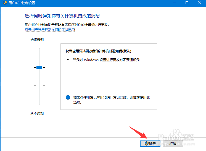Click the 用户帐户控制设置 title text

click(x=22, y=3)
